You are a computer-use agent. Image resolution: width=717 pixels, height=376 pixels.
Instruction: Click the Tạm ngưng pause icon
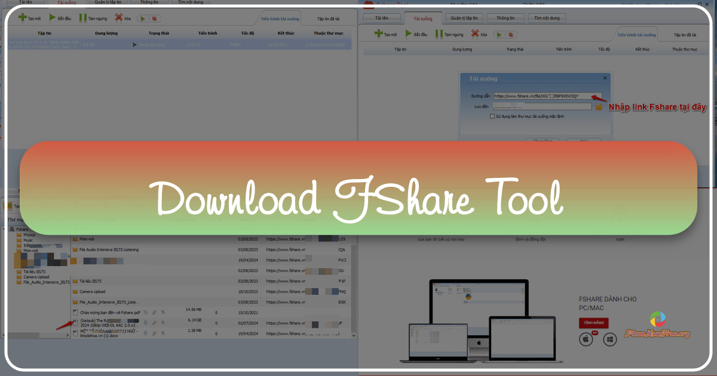(82, 17)
